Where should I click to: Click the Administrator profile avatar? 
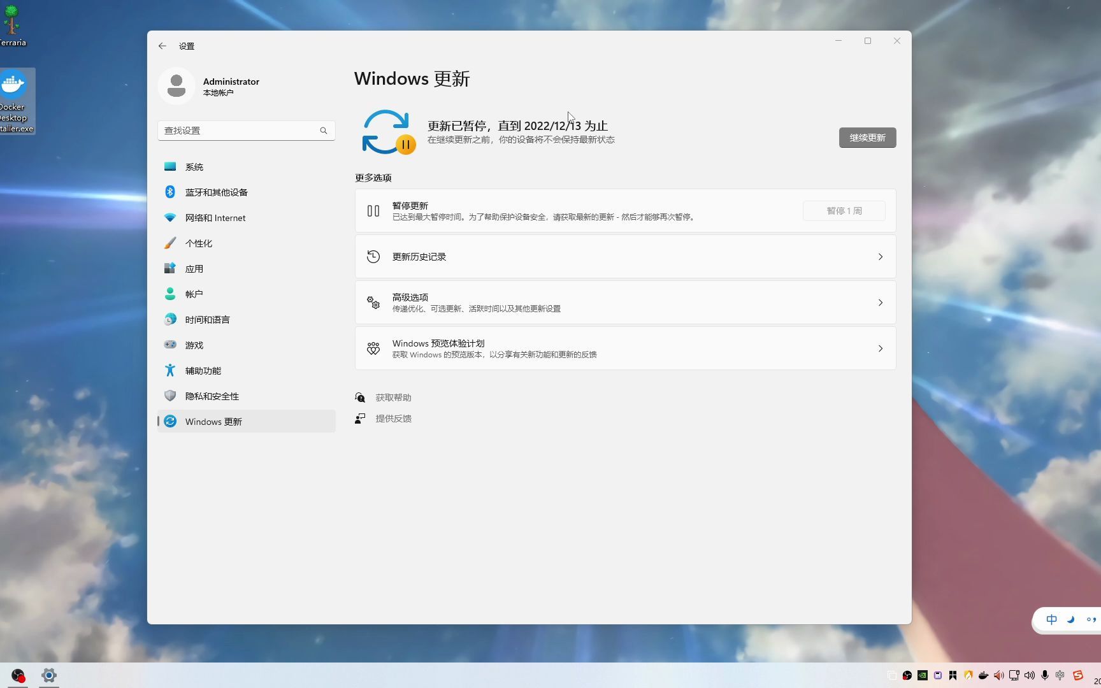click(x=176, y=85)
